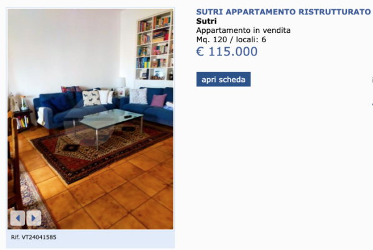Advance to the next listing photo arrow

coord(34,218)
